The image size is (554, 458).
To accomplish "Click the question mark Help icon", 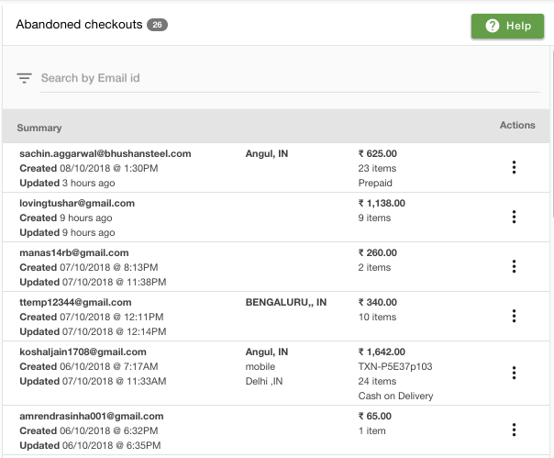I will coord(493,26).
